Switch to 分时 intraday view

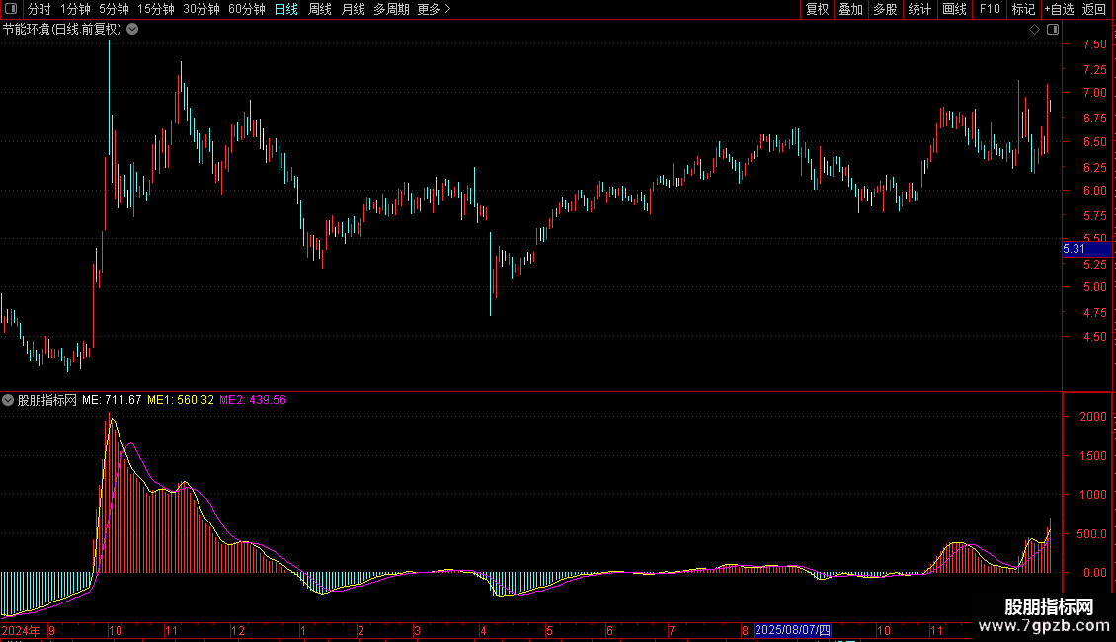(40, 9)
